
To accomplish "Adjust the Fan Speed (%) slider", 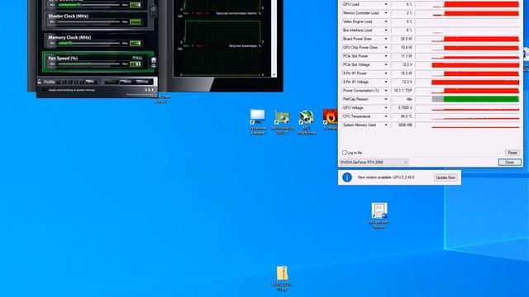I will tap(88, 64).
